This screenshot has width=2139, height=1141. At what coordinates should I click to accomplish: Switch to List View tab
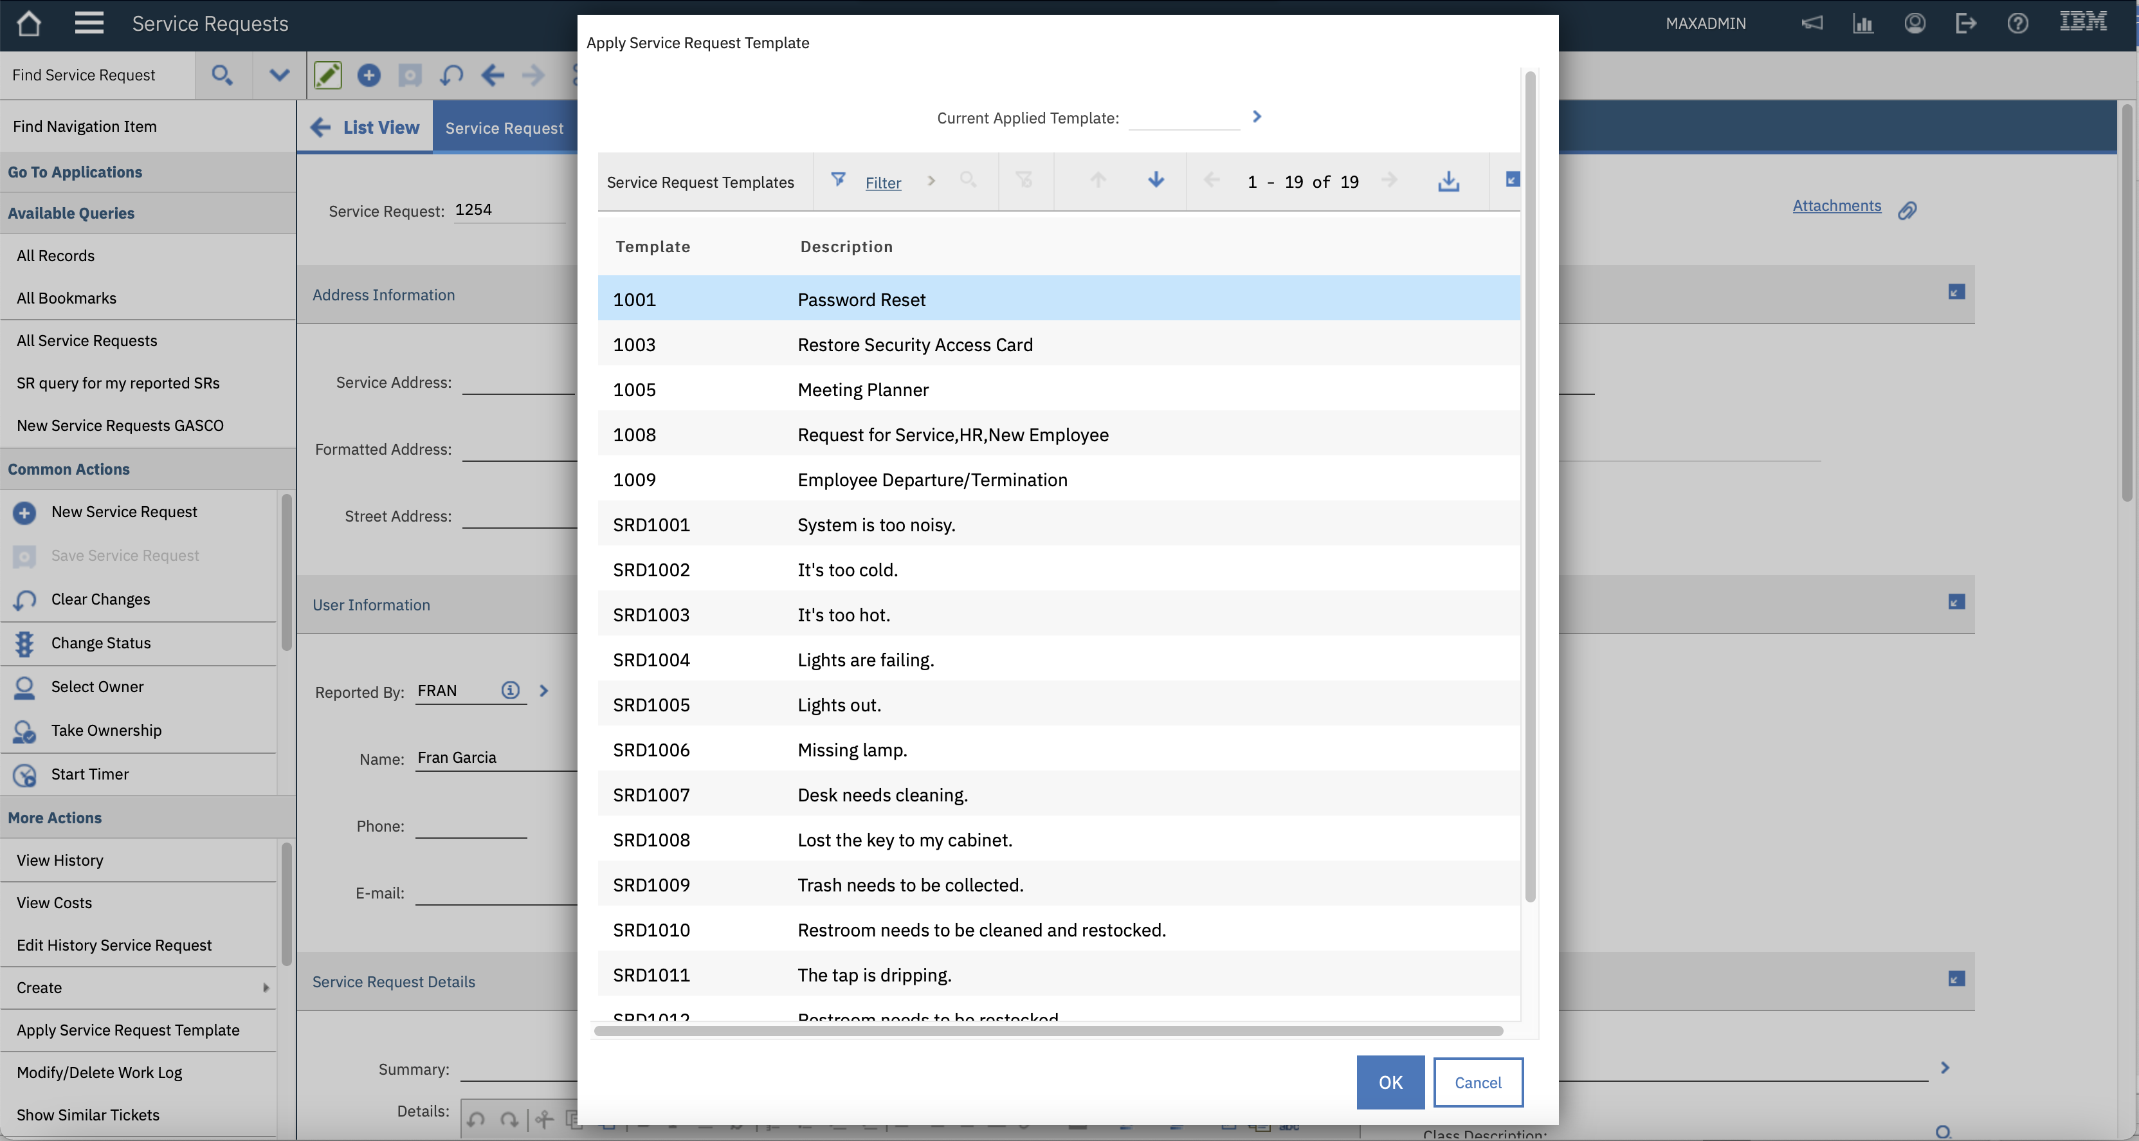point(365,128)
